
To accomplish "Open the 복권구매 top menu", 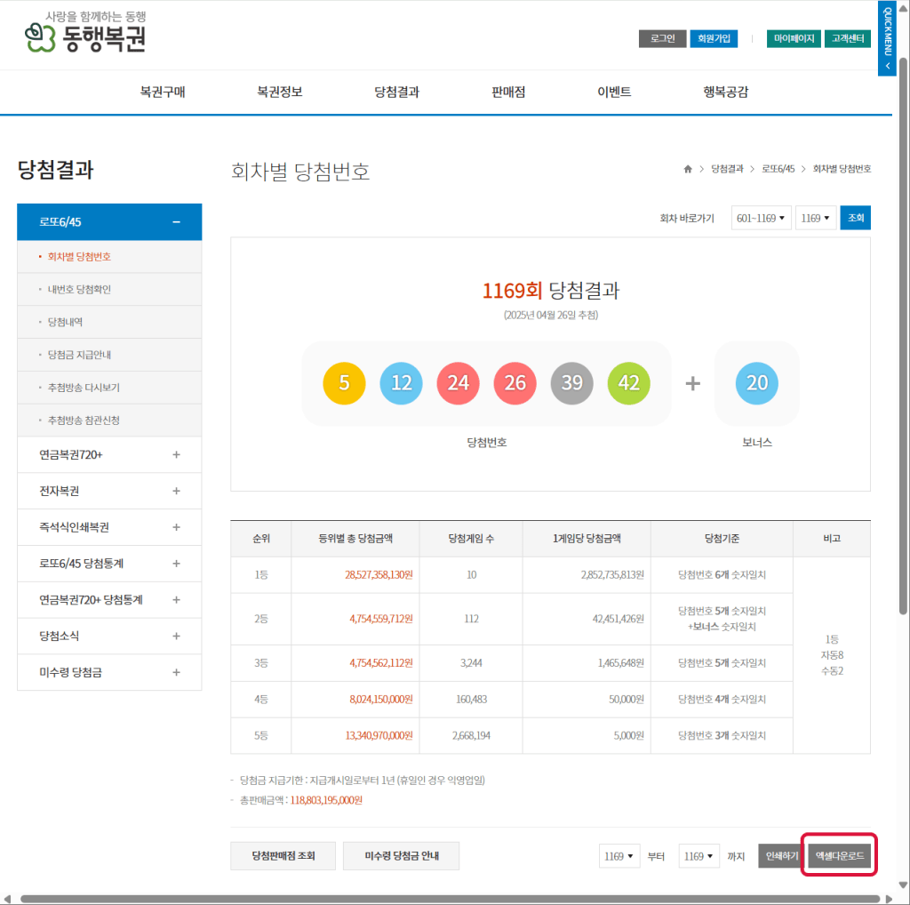I will click(x=163, y=92).
